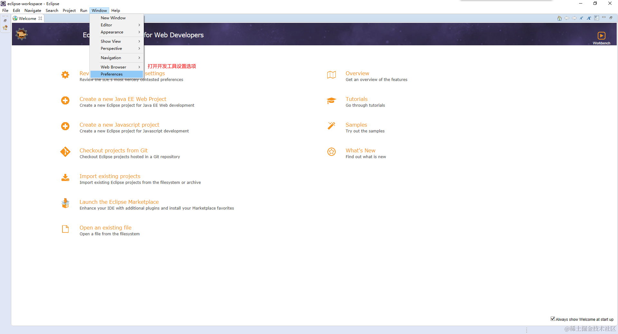
Task: Click the 'Try out the samples' description
Action: 365,131
